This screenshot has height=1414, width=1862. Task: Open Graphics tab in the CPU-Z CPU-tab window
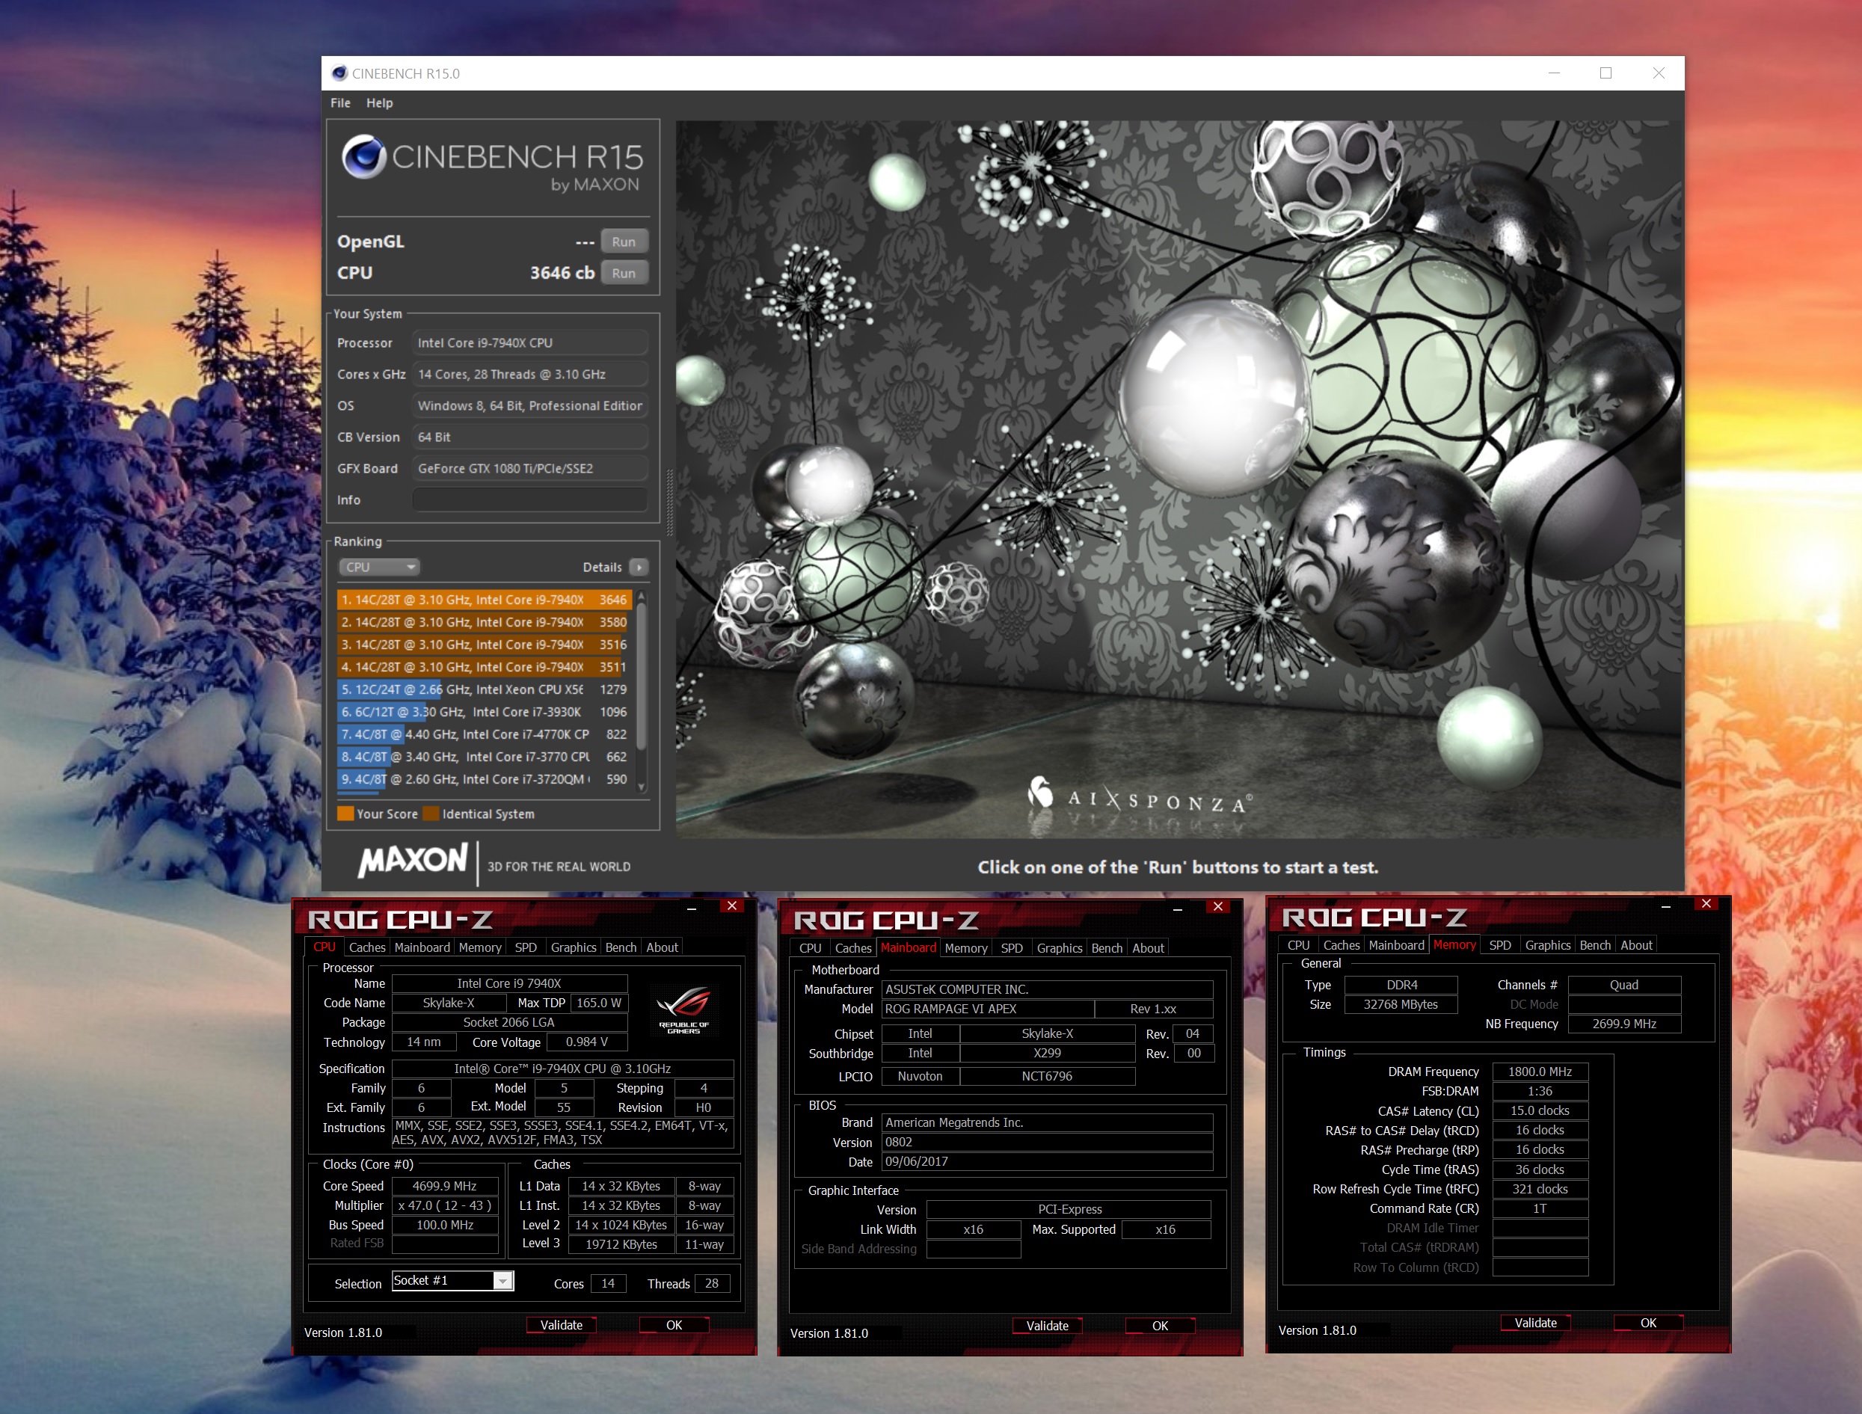click(574, 947)
